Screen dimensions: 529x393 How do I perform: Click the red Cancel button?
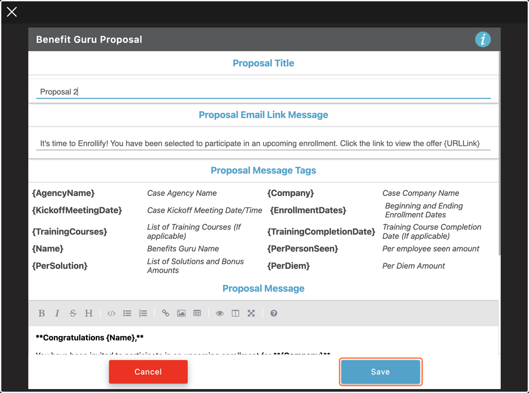click(x=148, y=372)
